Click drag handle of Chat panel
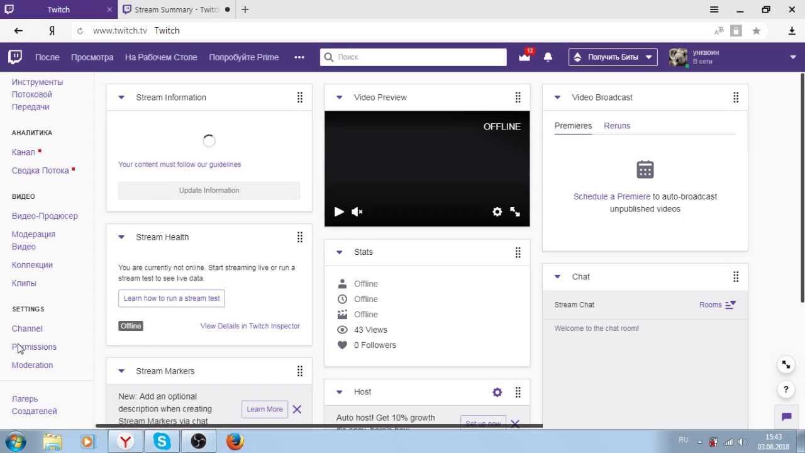This screenshot has height=453, width=805. (736, 277)
